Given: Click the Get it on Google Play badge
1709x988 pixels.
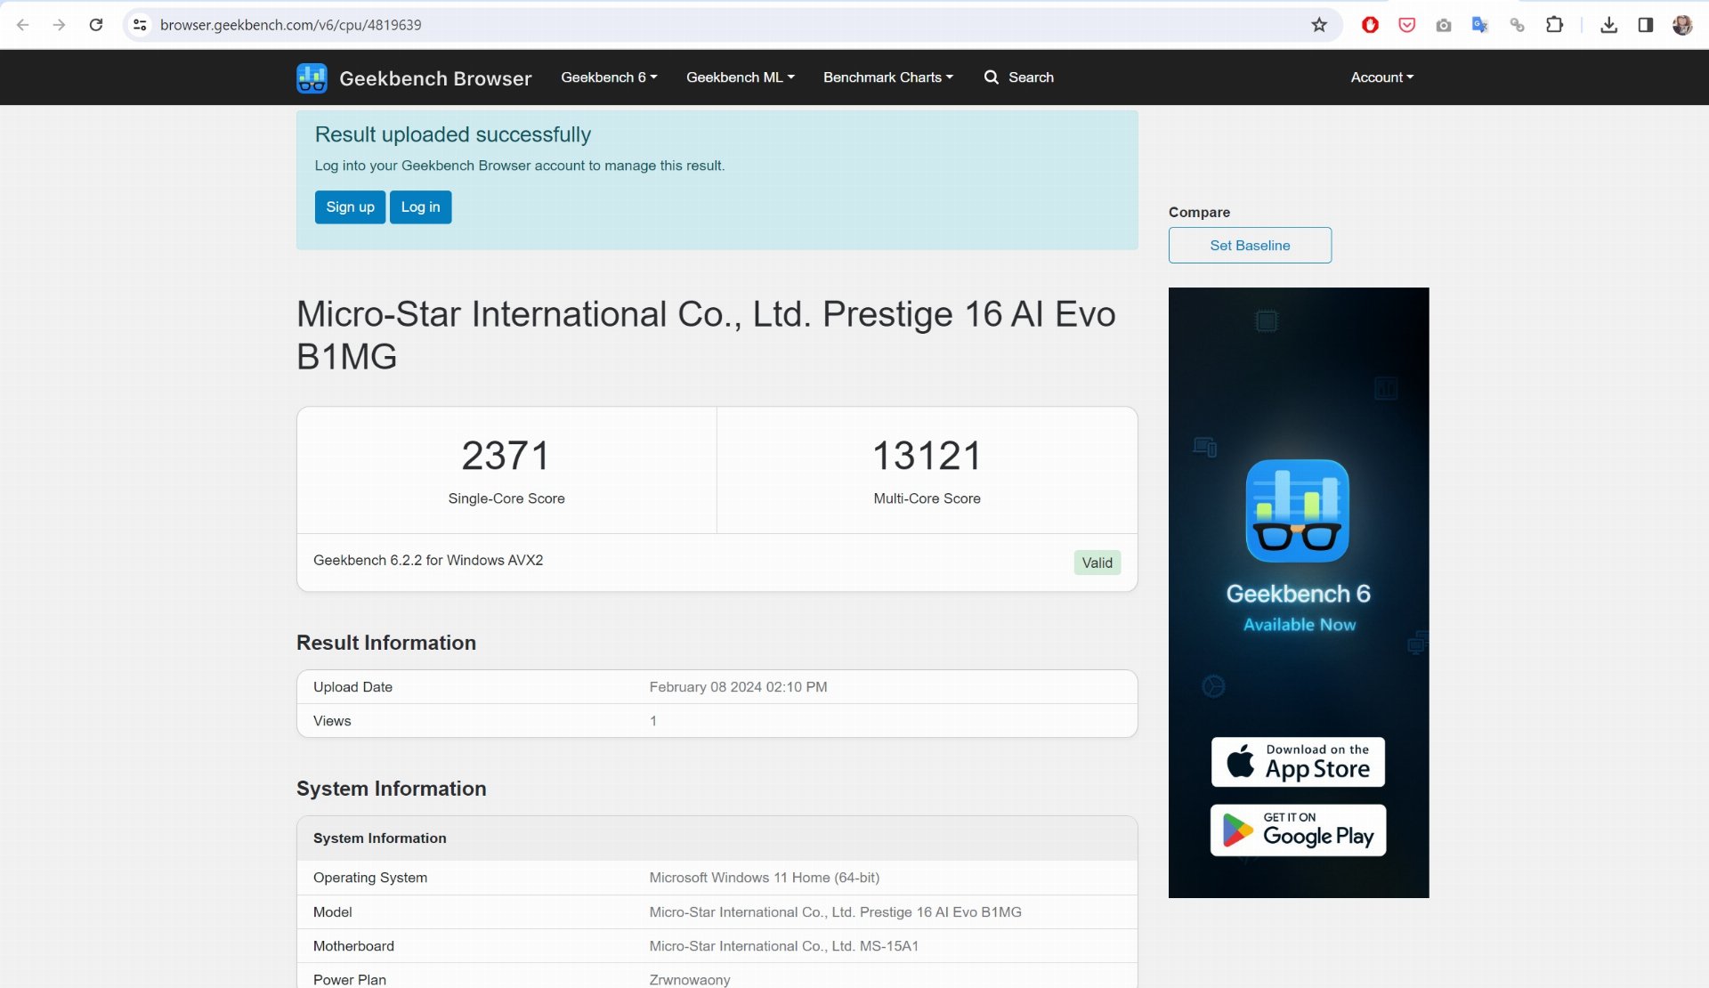Looking at the screenshot, I should [1298, 830].
